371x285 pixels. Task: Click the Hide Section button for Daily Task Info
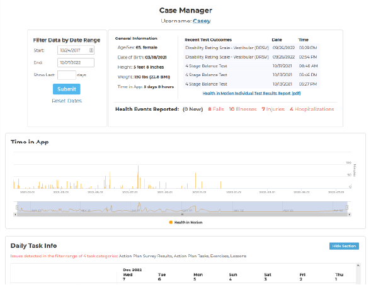click(344, 246)
